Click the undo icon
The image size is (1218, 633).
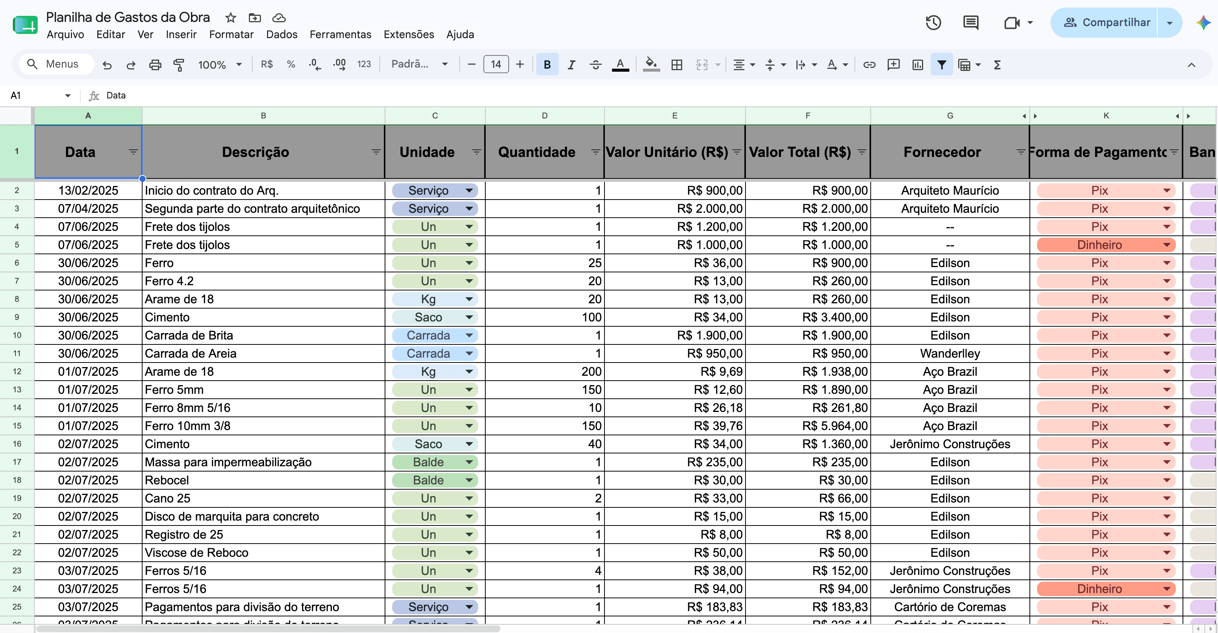(107, 65)
